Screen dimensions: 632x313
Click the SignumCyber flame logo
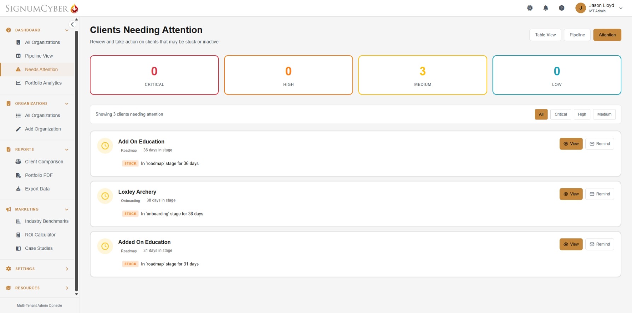pos(74,8)
